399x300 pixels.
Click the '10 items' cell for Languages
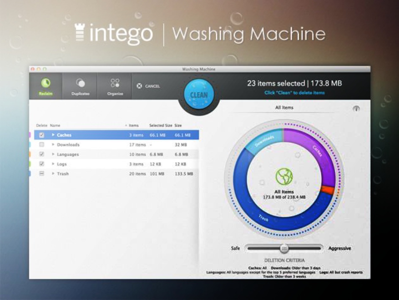point(137,154)
